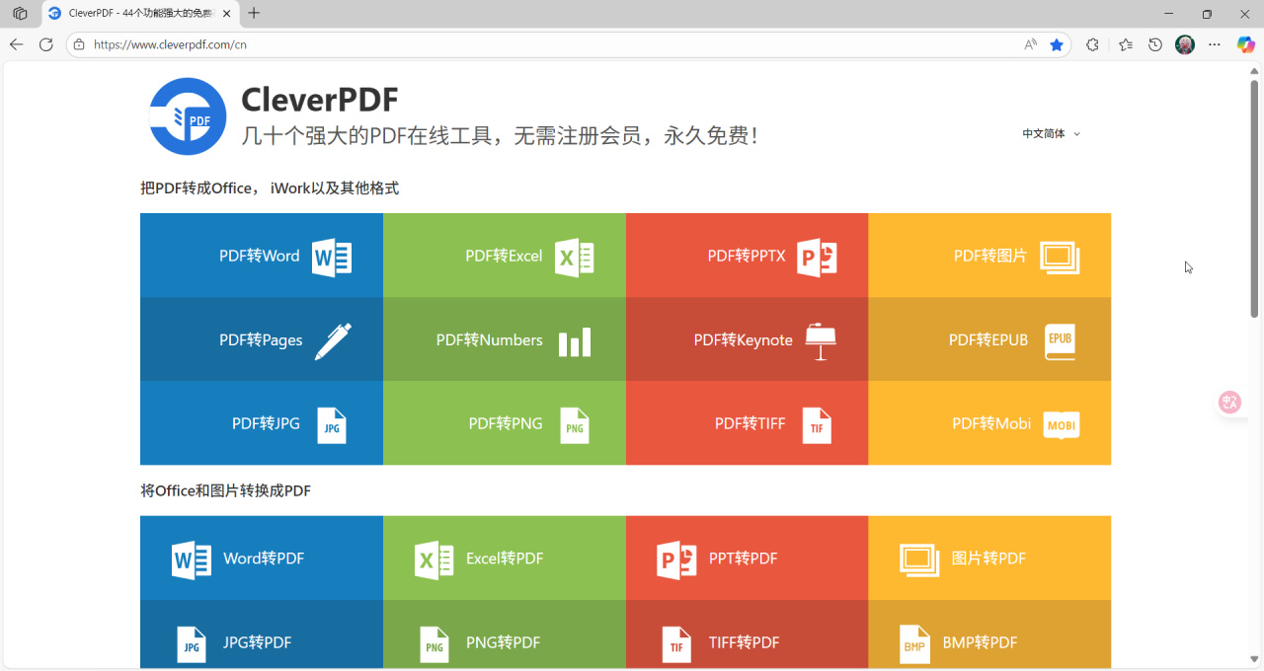
Task: Open the JPG转PDF link
Action: (262, 634)
